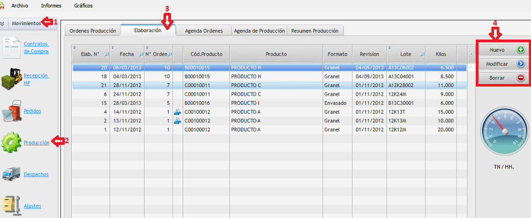
Task: Open the Gráficos menu
Action: click(x=83, y=6)
